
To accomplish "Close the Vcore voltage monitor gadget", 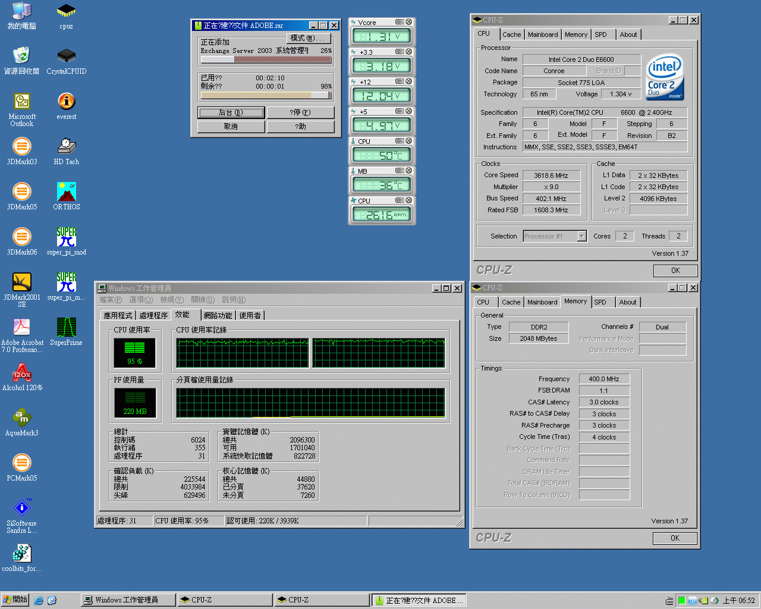I will tap(408, 22).
